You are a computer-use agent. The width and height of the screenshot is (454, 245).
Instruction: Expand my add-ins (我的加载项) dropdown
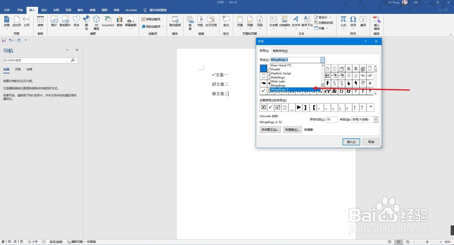click(x=163, y=27)
